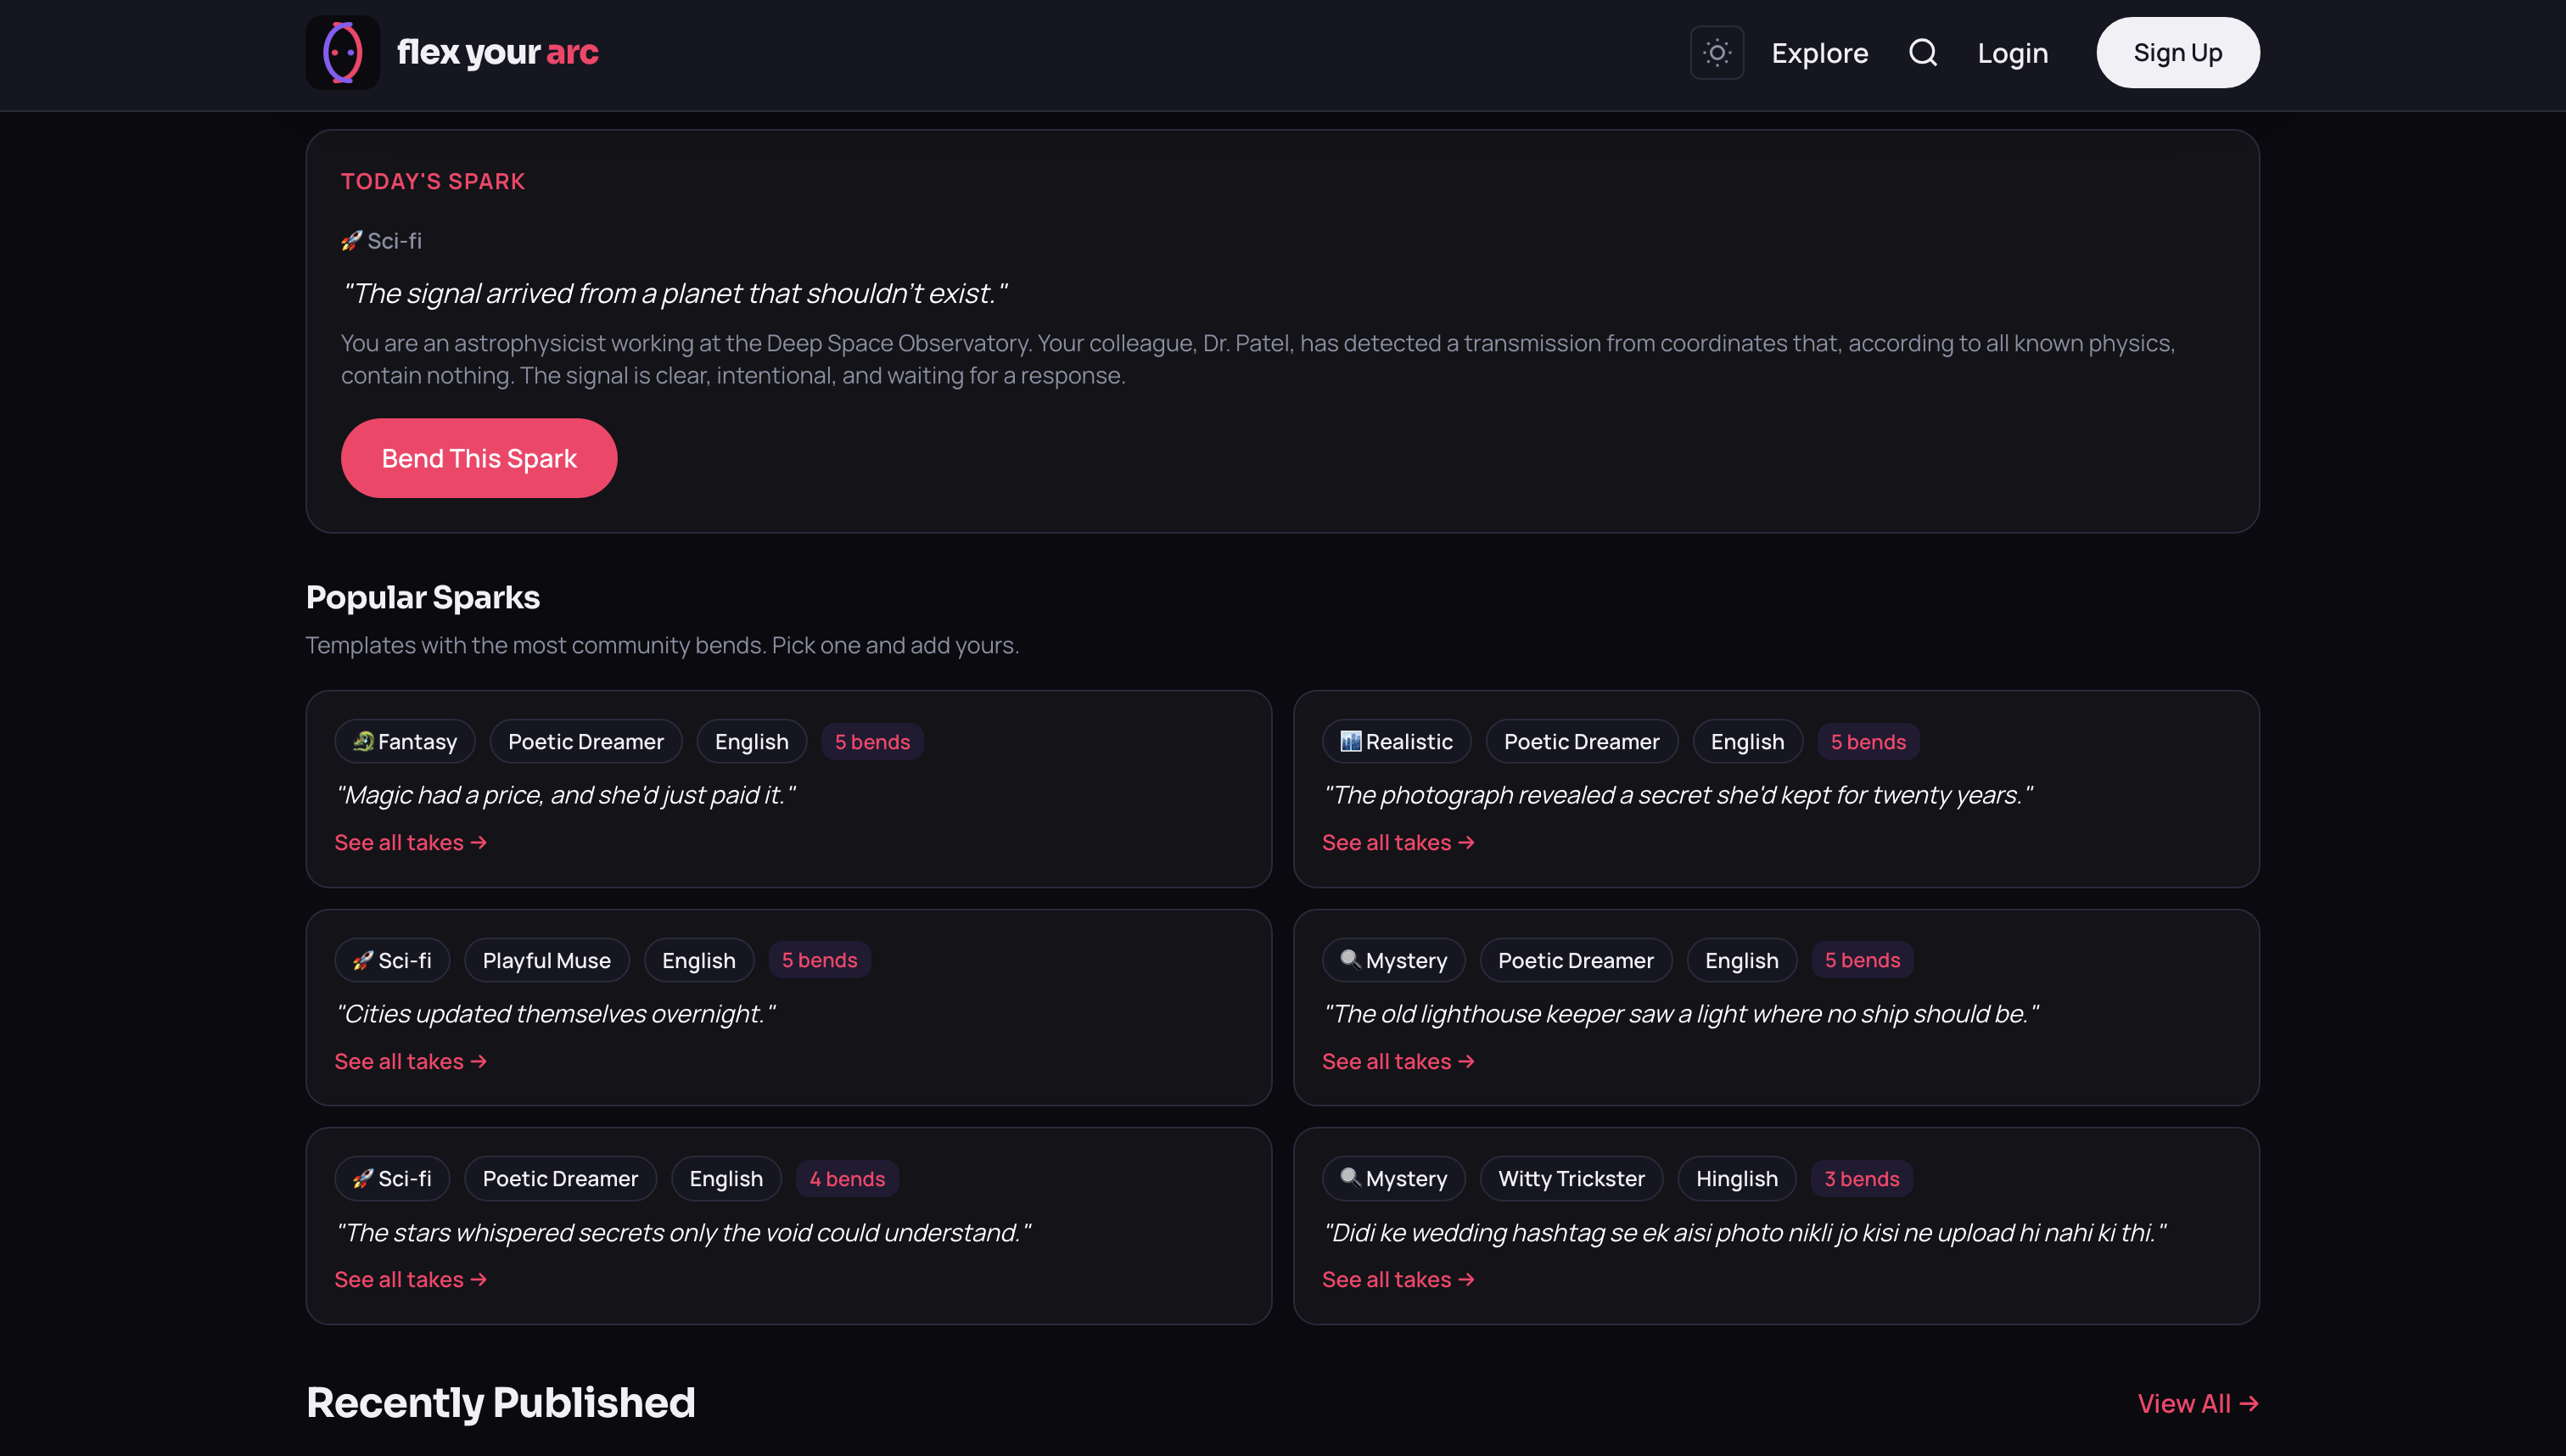Toggle the light/dark theme sun icon

tap(1716, 52)
